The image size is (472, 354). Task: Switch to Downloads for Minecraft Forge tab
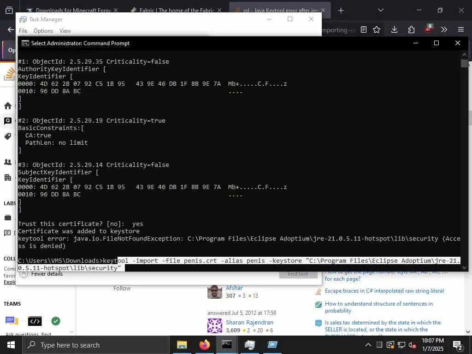(69, 10)
